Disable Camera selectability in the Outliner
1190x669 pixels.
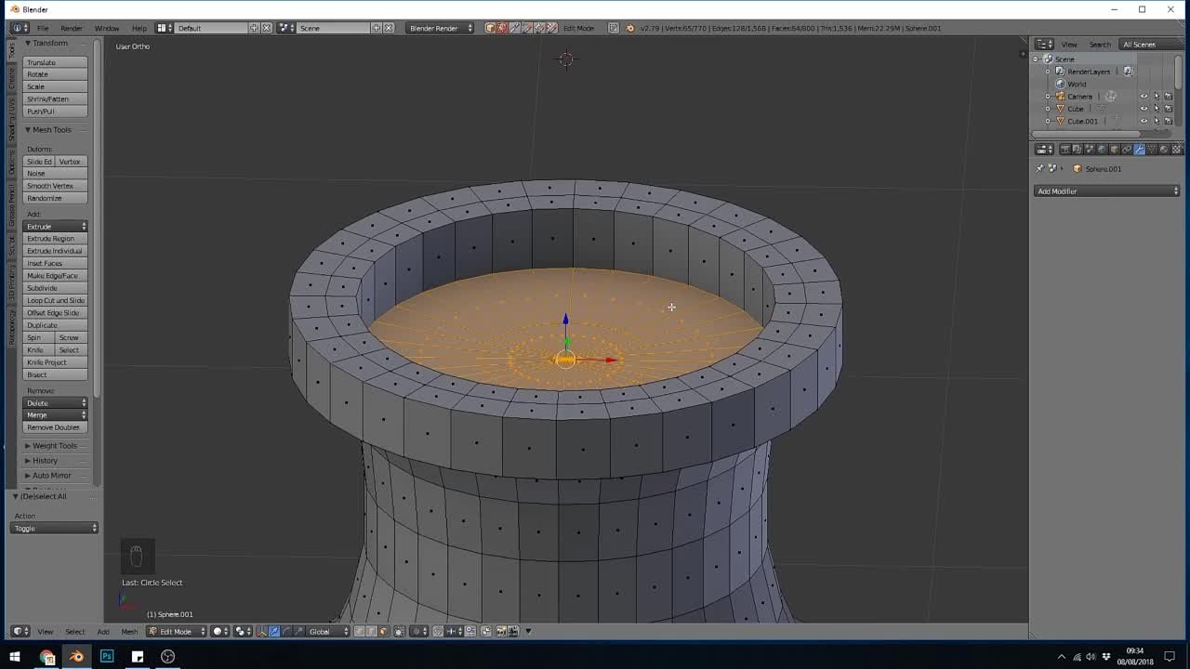point(1157,96)
